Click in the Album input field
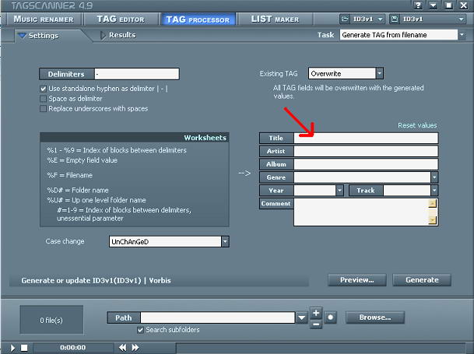 (366, 164)
